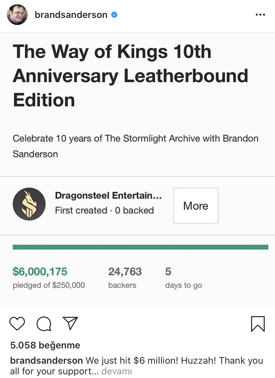
Task: Tap brandsanderson profile picture
Action: pos(17,15)
